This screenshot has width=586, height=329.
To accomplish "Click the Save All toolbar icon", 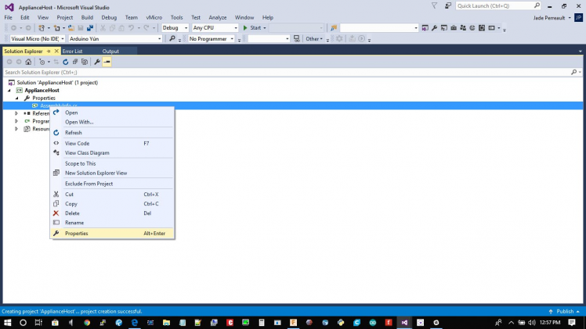I will coord(90,28).
